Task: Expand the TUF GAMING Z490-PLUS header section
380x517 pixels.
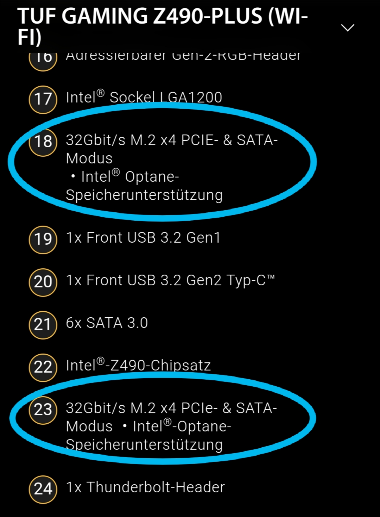Action: (x=348, y=28)
